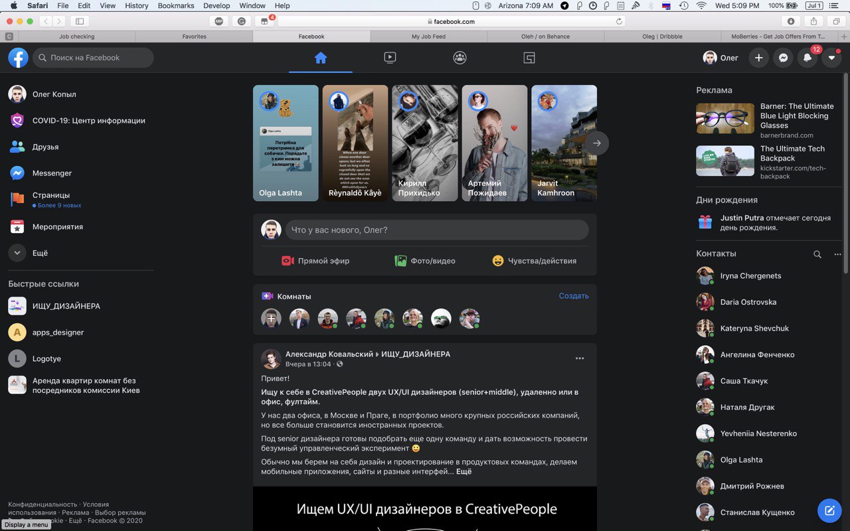Open chat with Daria Ostrovska
The height and width of the screenshot is (531, 850).
click(768, 302)
